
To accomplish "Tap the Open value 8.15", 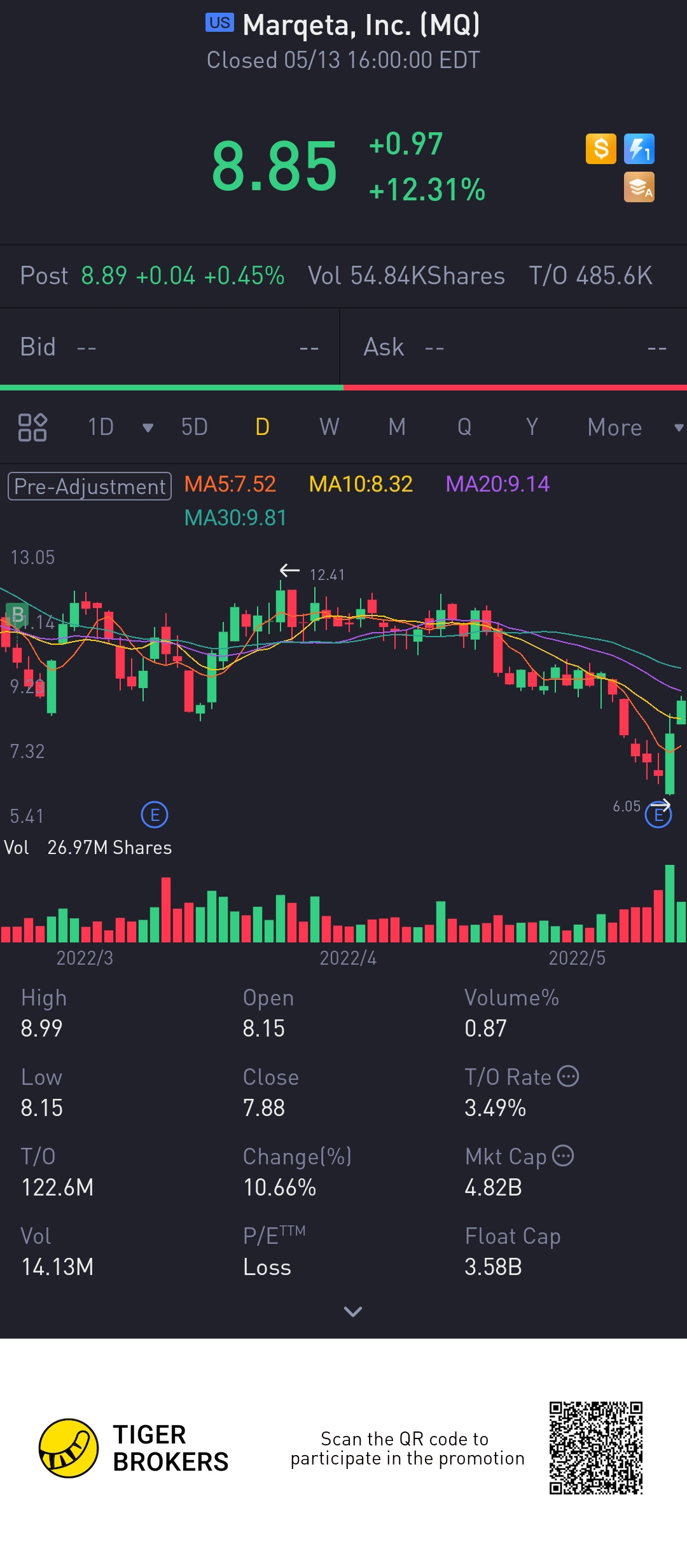I will (x=264, y=1028).
